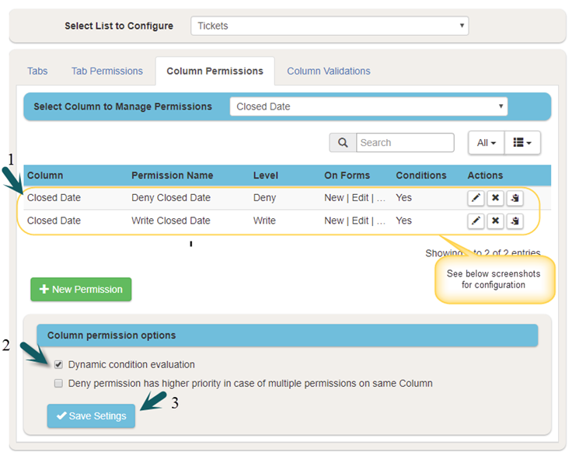
Task: Enable Deny permission higher priority checkbox
Action: point(58,383)
